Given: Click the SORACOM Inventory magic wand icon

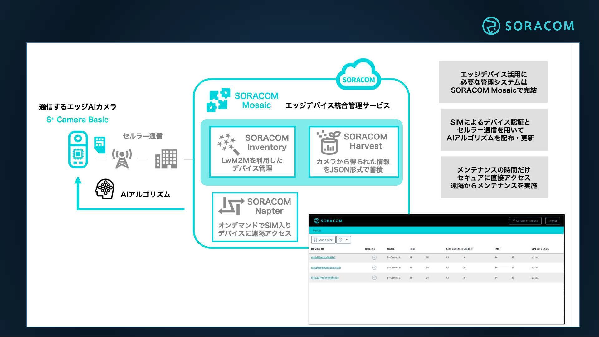Looking at the screenshot, I should coord(228,144).
